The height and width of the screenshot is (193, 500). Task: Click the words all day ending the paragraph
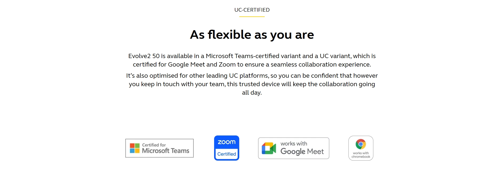252,93
